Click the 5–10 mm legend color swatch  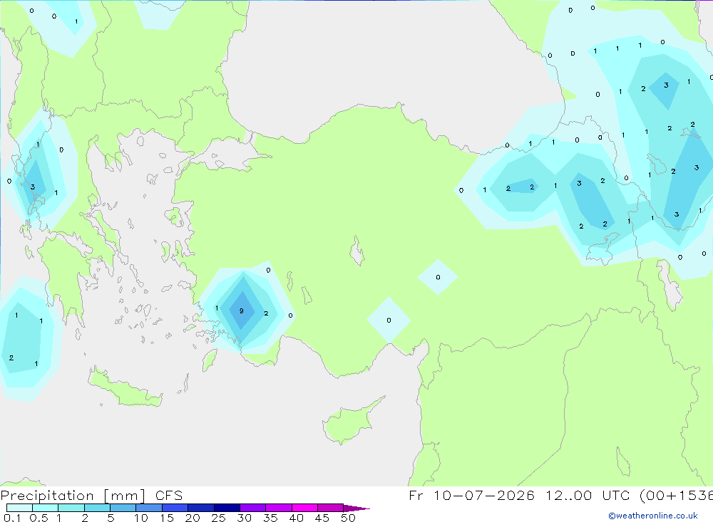point(123,508)
